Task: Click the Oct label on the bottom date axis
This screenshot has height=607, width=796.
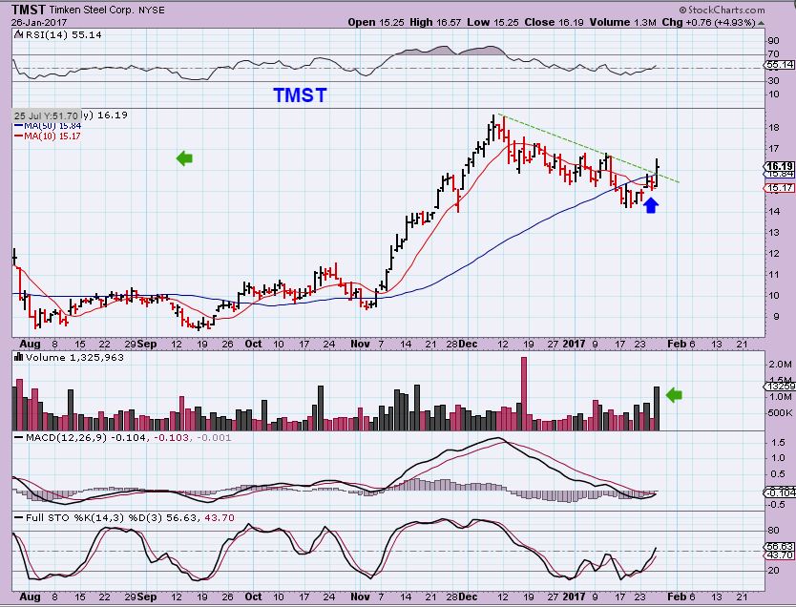Action: tap(253, 596)
